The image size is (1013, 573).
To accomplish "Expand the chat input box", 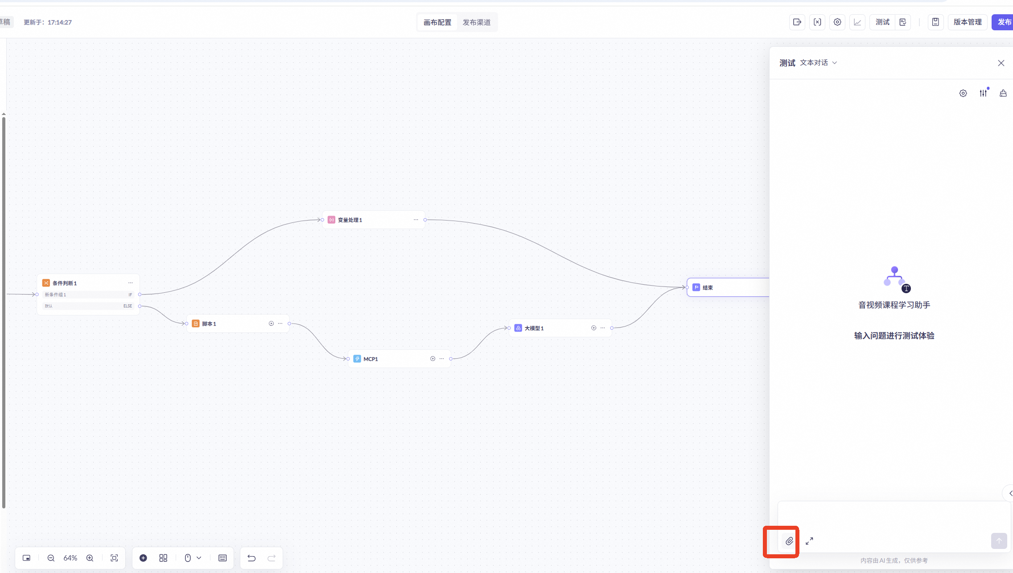I will 809,541.
